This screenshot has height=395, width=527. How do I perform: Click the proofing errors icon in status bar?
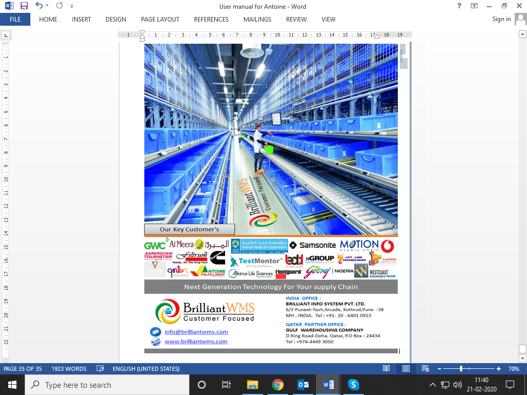100,369
